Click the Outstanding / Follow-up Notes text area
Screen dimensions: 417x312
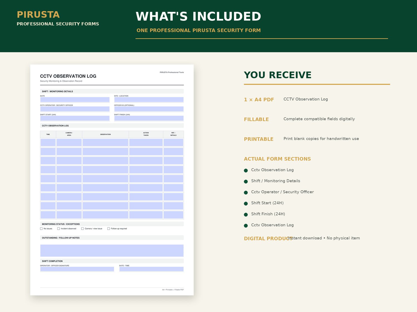point(112,250)
